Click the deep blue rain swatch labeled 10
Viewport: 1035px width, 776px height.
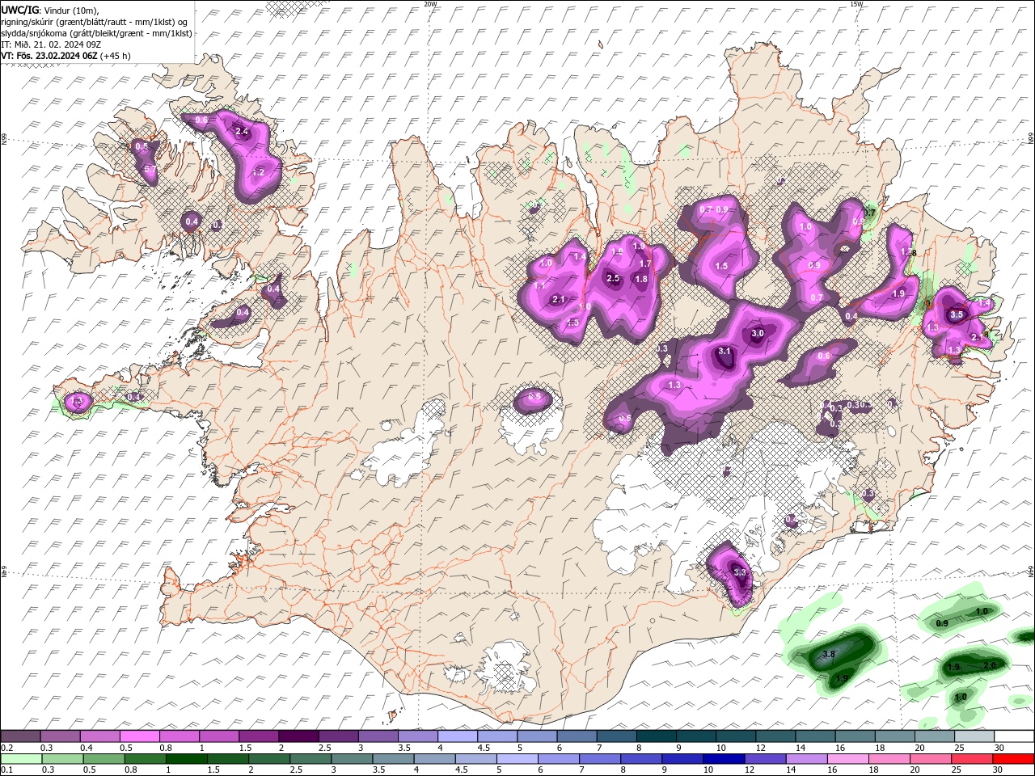click(x=724, y=758)
